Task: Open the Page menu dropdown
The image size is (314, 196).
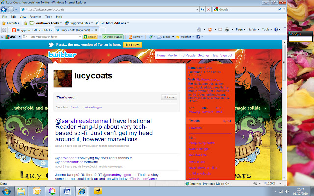Action: coord(240,29)
